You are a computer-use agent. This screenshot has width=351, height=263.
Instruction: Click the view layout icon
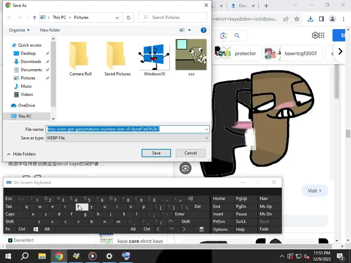(182, 30)
